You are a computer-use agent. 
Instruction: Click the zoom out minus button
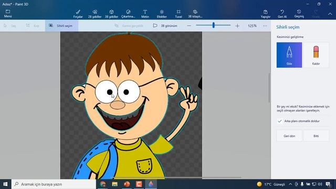point(189,26)
